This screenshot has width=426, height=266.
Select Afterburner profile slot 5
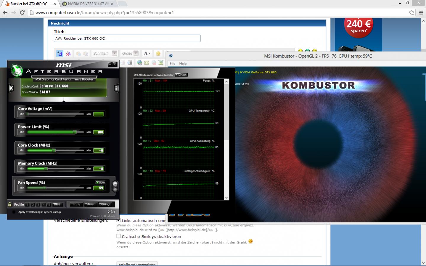49,204
